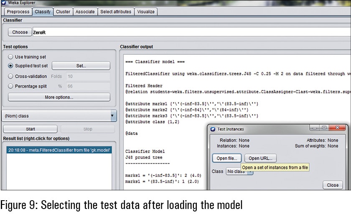Image resolution: width=351 pixels, height=214 pixels.
Task: Open the Class combo box in Test Instances
Action: (239, 171)
